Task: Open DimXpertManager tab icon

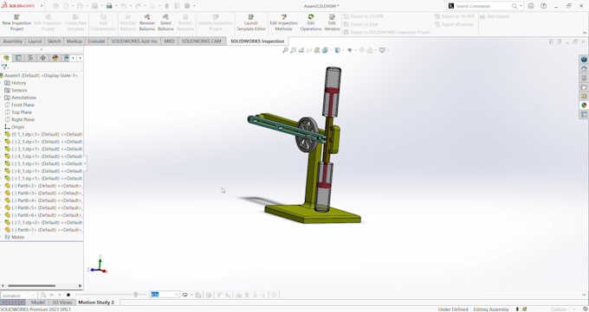Action: point(42,58)
